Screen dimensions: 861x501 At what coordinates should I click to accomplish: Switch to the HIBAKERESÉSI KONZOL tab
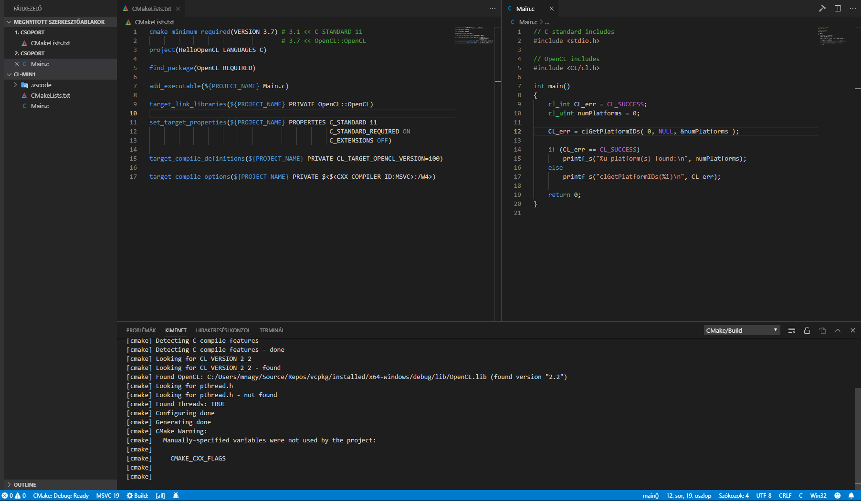point(223,330)
